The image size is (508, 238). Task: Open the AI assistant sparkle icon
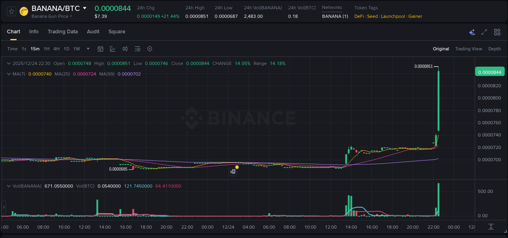coord(472,32)
